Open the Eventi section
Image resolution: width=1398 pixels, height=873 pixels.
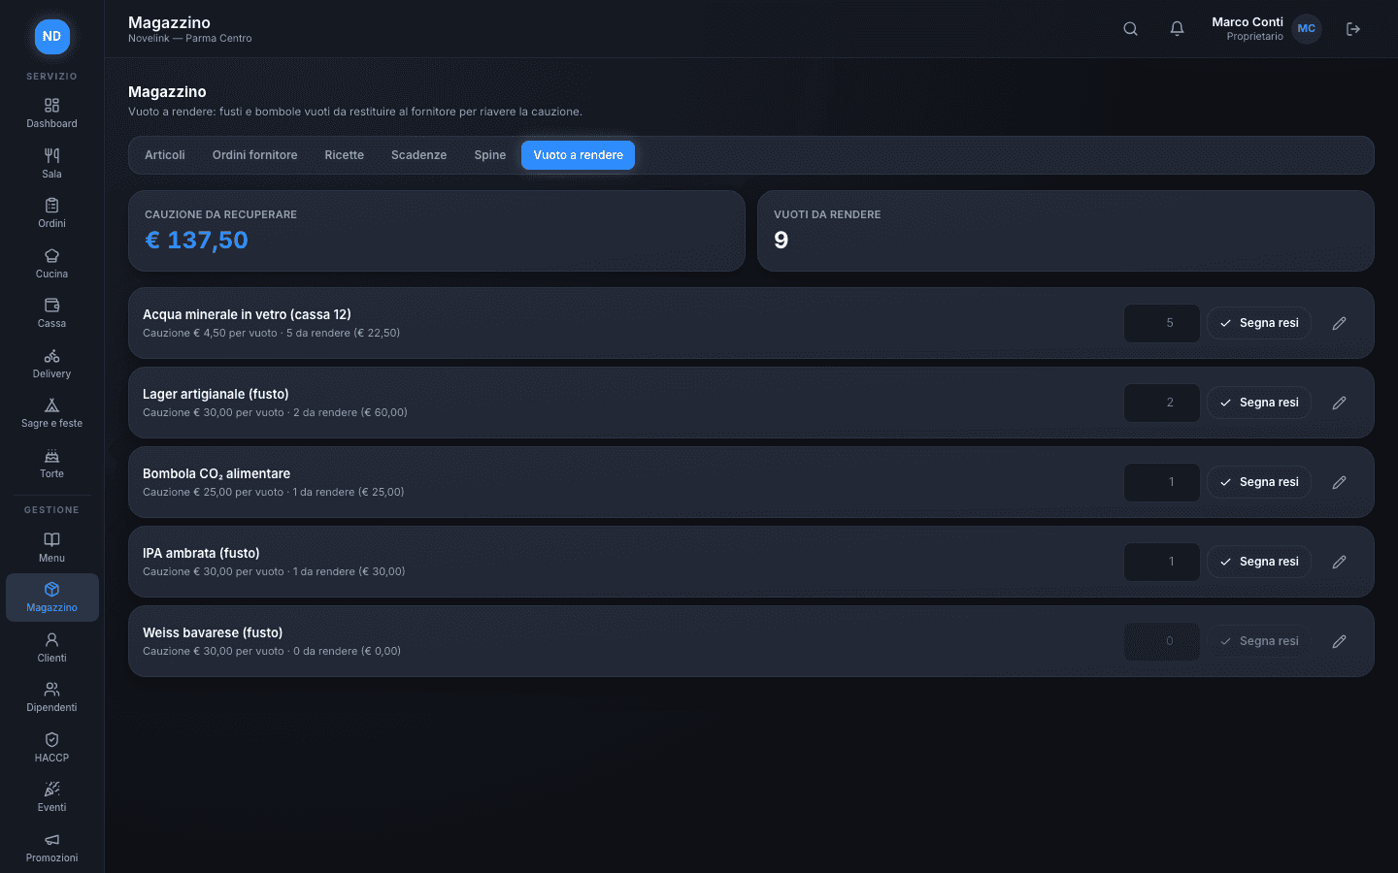pos(52,796)
